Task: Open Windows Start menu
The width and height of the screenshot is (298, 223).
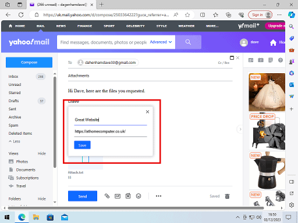Action: pos(7,217)
